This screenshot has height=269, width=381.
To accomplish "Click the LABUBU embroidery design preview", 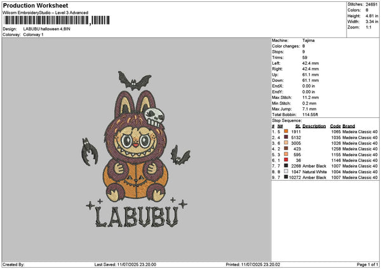I will tap(137, 149).
